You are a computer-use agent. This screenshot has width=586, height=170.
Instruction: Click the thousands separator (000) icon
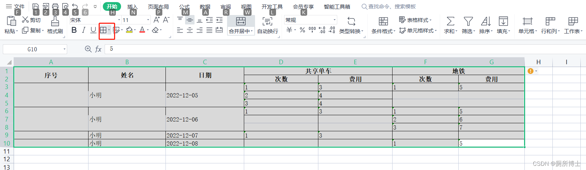312,30
